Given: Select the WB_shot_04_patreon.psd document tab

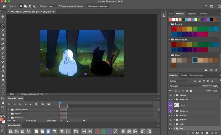Looking at the screenshot, I should 33,12.
